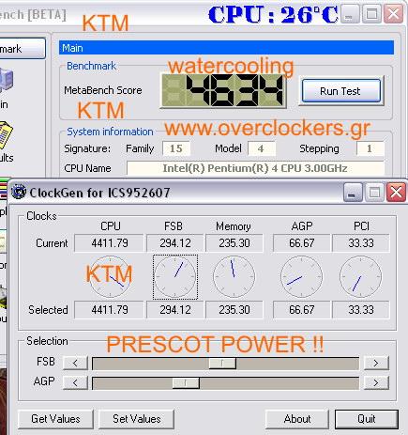Click the Selected PCI value 33.33

point(361,310)
